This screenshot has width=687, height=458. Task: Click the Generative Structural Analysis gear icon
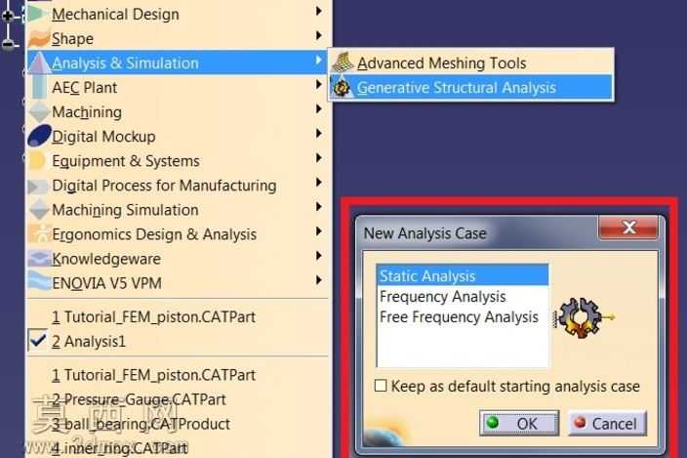click(x=342, y=87)
